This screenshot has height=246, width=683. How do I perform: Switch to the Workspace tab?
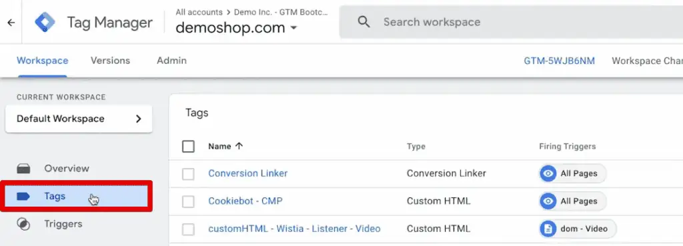42,61
